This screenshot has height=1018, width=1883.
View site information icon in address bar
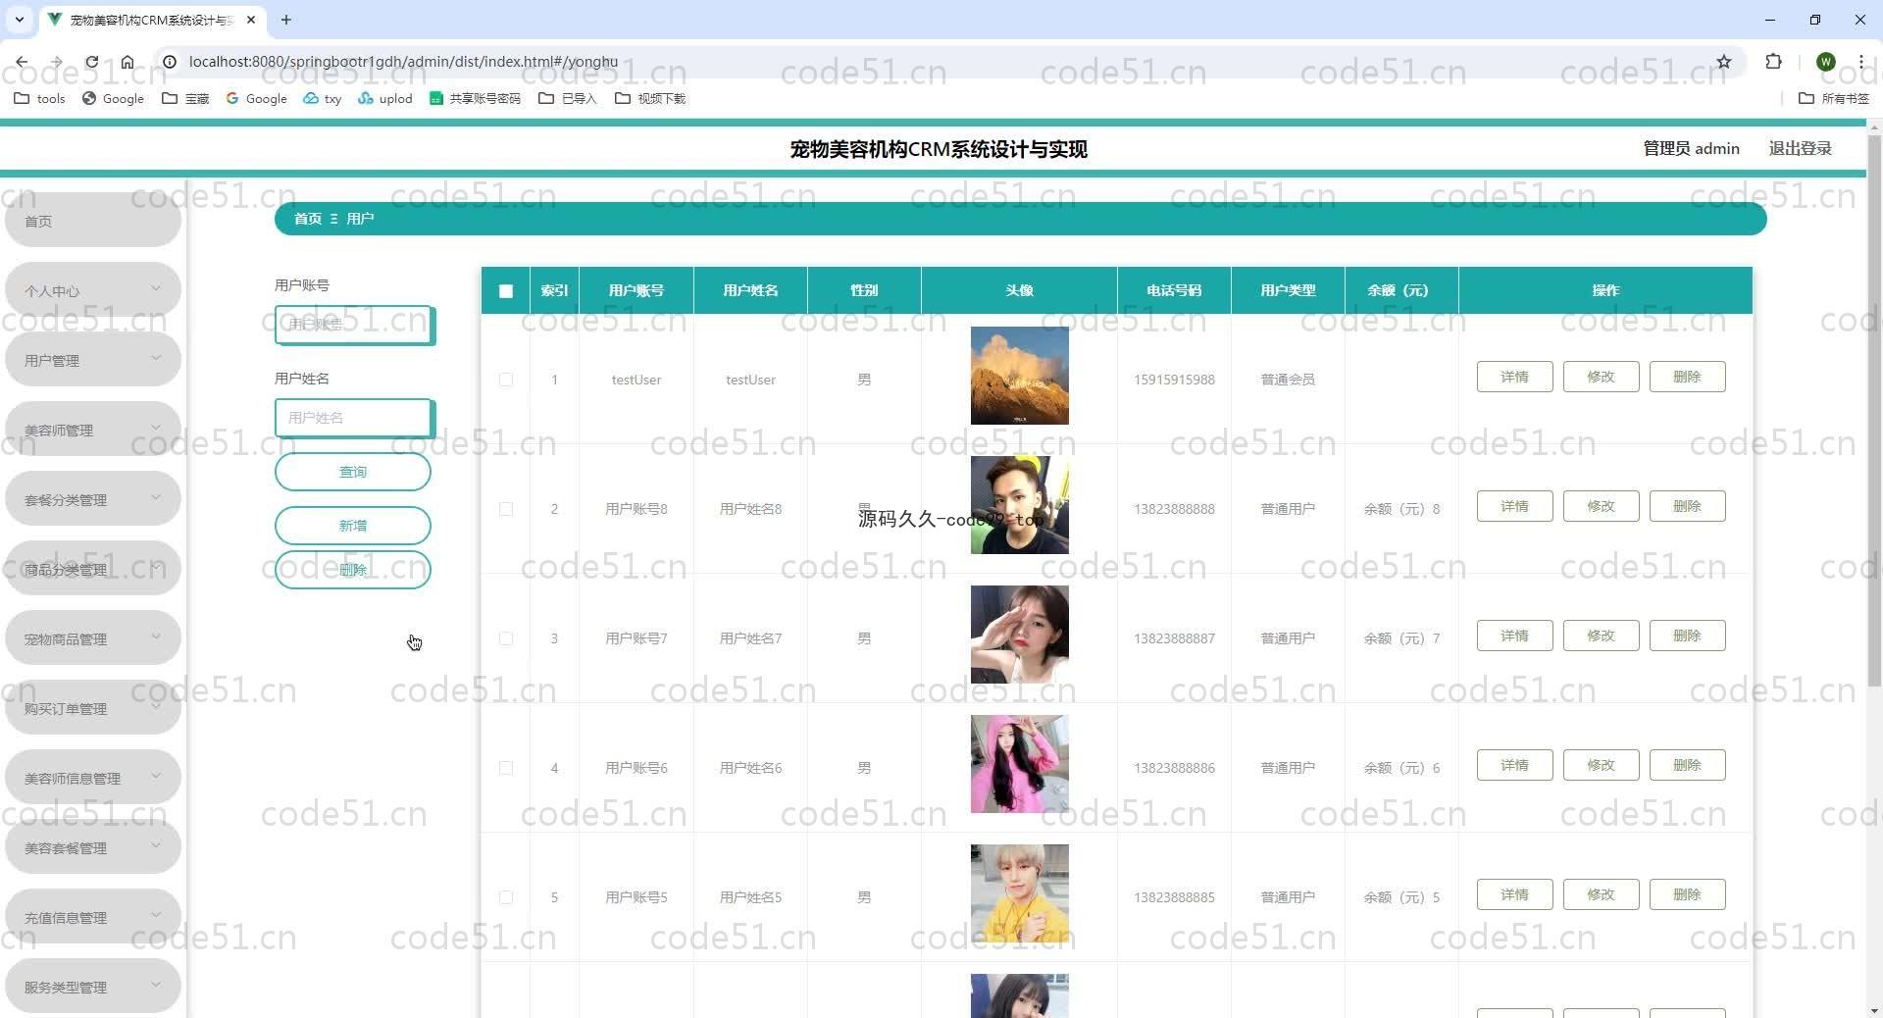coord(169,62)
